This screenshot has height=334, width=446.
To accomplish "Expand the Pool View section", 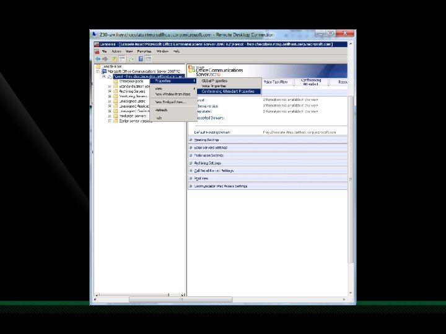I will [x=191, y=178].
